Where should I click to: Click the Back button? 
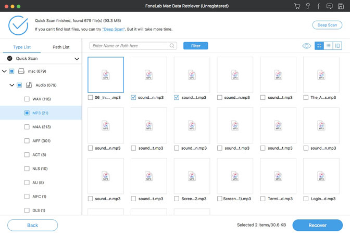[33, 225]
